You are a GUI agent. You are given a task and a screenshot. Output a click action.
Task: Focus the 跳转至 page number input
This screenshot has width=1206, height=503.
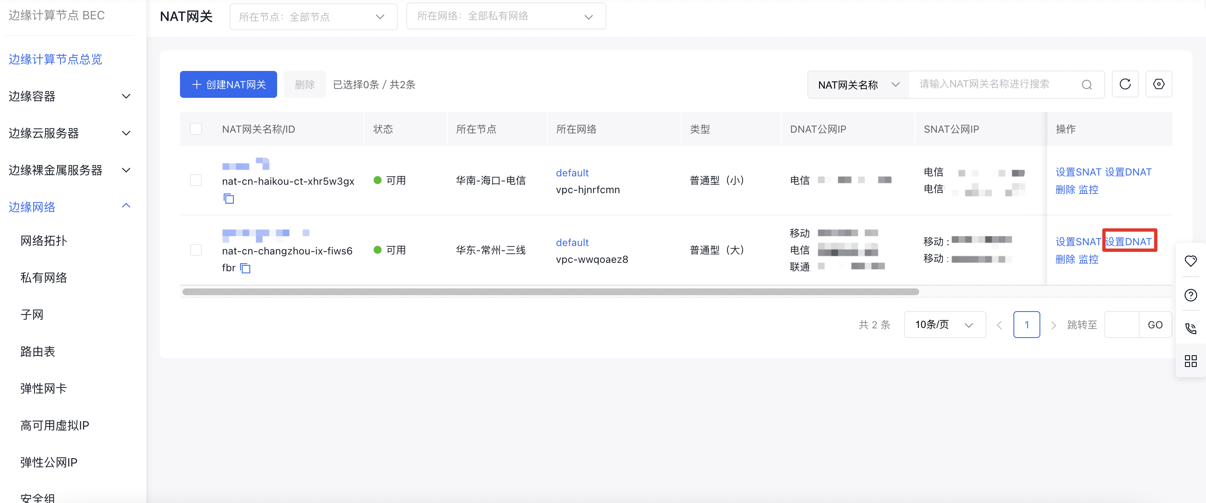coord(1122,325)
